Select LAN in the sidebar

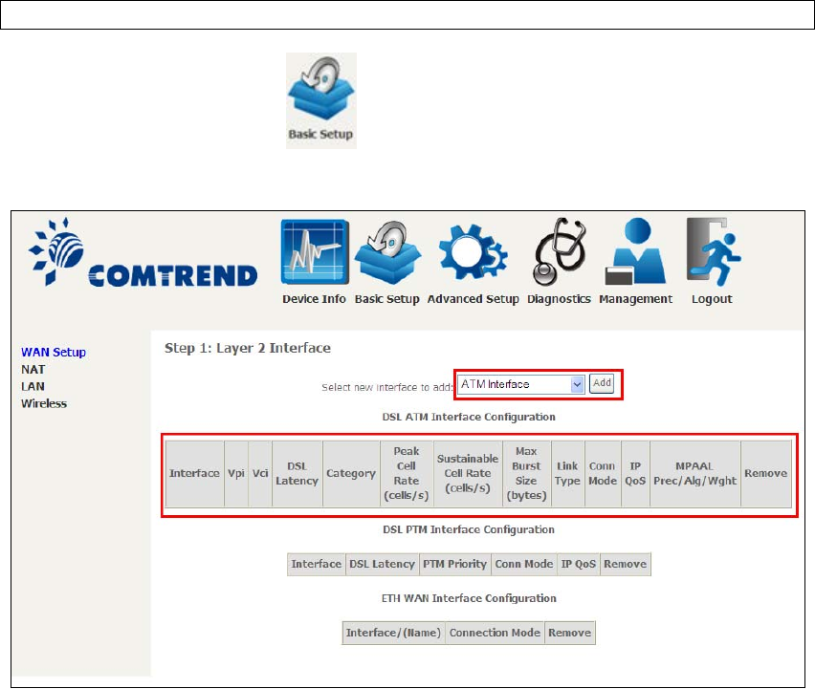tap(33, 386)
